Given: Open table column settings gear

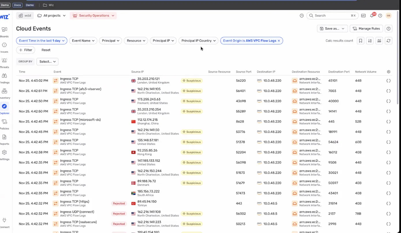Looking at the screenshot, I should pyautogui.click(x=389, y=72).
